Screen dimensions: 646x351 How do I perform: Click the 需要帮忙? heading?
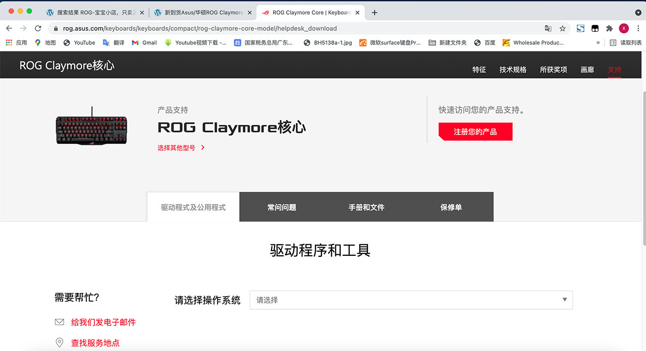[77, 298]
